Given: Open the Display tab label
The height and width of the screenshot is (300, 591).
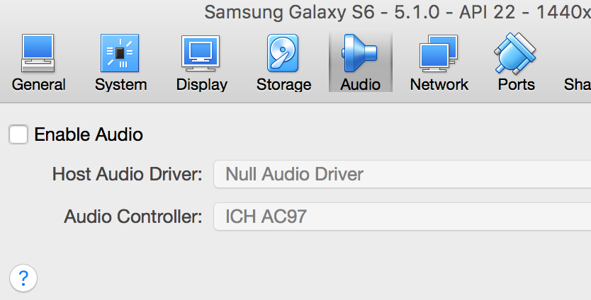Looking at the screenshot, I should pos(201,85).
